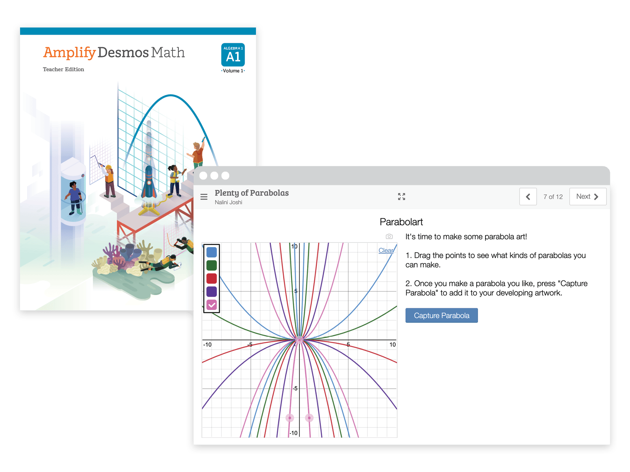Viewport: 630px width, 472px height.
Task: Click the third window control dot
Action: coord(225,175)
